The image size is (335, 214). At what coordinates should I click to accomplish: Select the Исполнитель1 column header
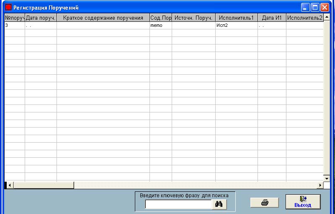[x=237, y=18]
